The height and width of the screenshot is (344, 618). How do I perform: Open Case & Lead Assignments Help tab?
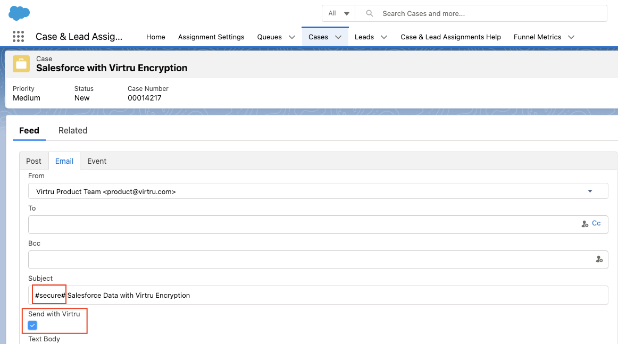450,37
